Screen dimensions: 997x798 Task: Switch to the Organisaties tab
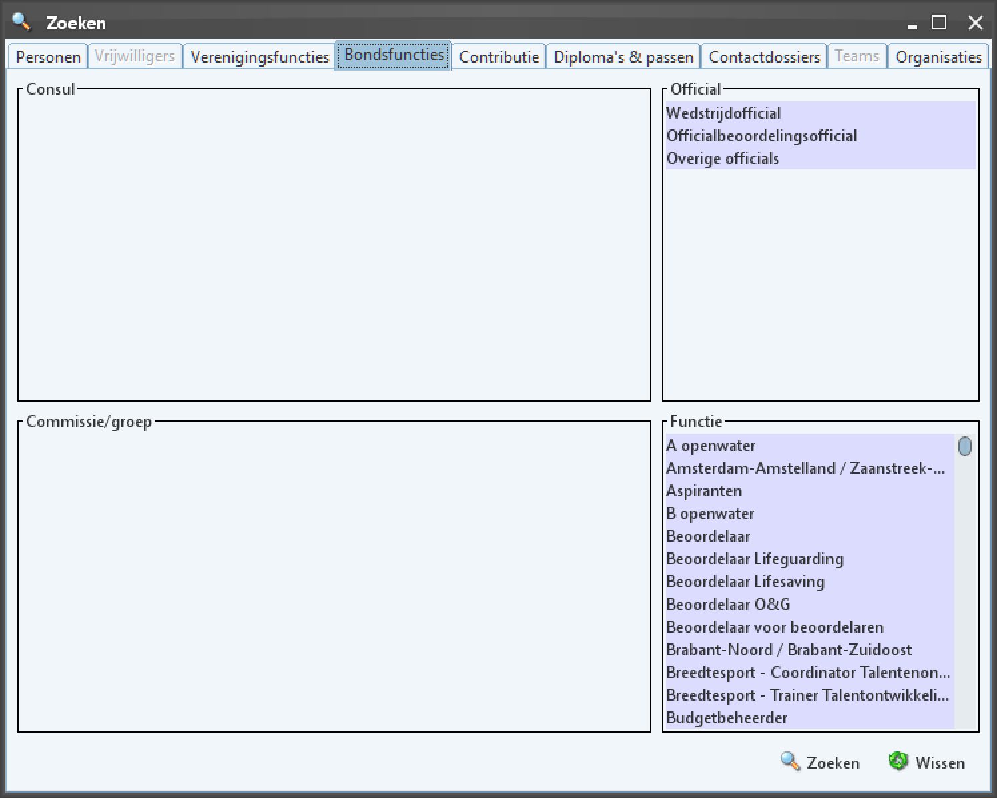938,57
